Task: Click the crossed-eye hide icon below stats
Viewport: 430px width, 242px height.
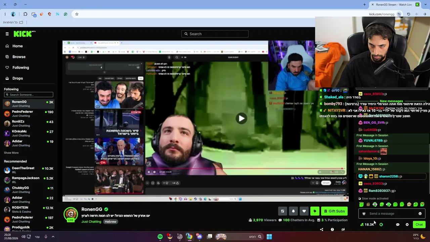Action: click(x=343, y=230)
